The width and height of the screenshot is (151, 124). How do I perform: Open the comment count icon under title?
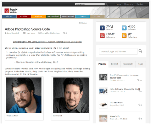click(x=64, y=33)
